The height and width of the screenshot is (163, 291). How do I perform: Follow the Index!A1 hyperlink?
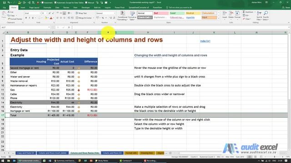tap(205, 41)
